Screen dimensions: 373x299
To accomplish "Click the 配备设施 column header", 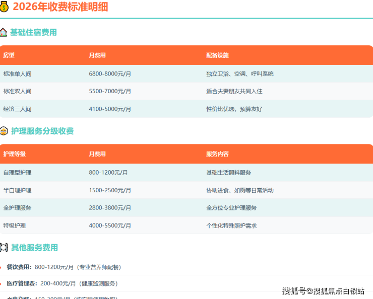I will tap(217, 55).
